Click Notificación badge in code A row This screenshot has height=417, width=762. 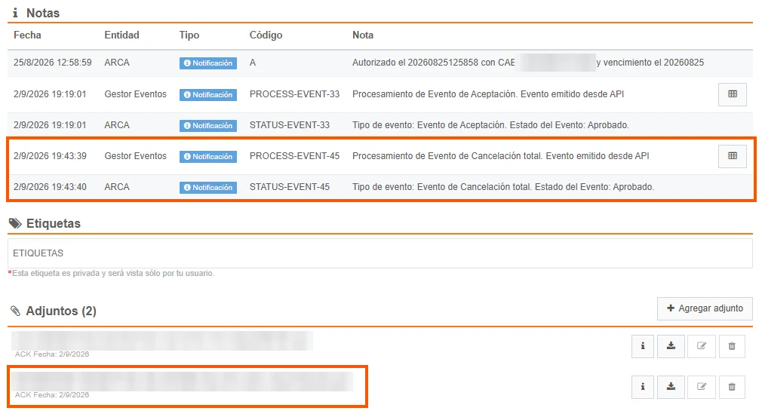pos(208,63)
